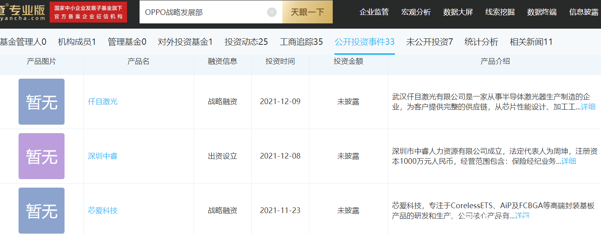The image size is (601, 234).
Task: Click 战略融资 in the 芯爱科技 row
Action: click(223, 210)
